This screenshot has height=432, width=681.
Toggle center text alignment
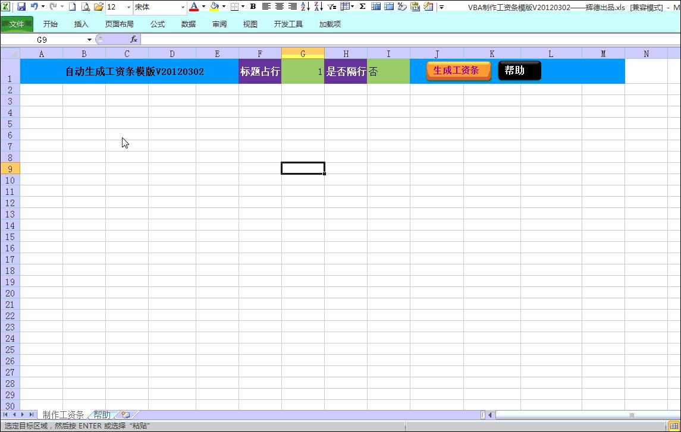coord(279,7)
